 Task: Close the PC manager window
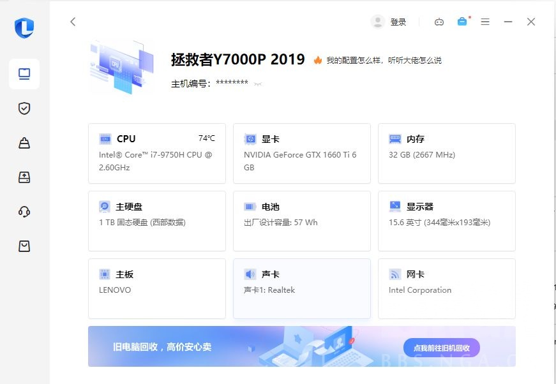531,22
